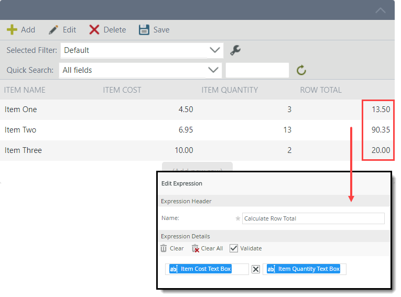Sort by Item Cost column header
The height and width of the screenshot is (297, 401).
pyautogui.click(x=122, y=90)
